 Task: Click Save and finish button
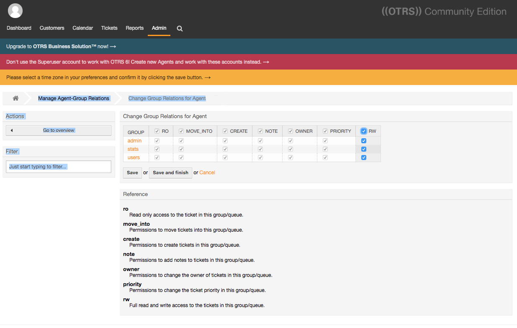[170, 173]
